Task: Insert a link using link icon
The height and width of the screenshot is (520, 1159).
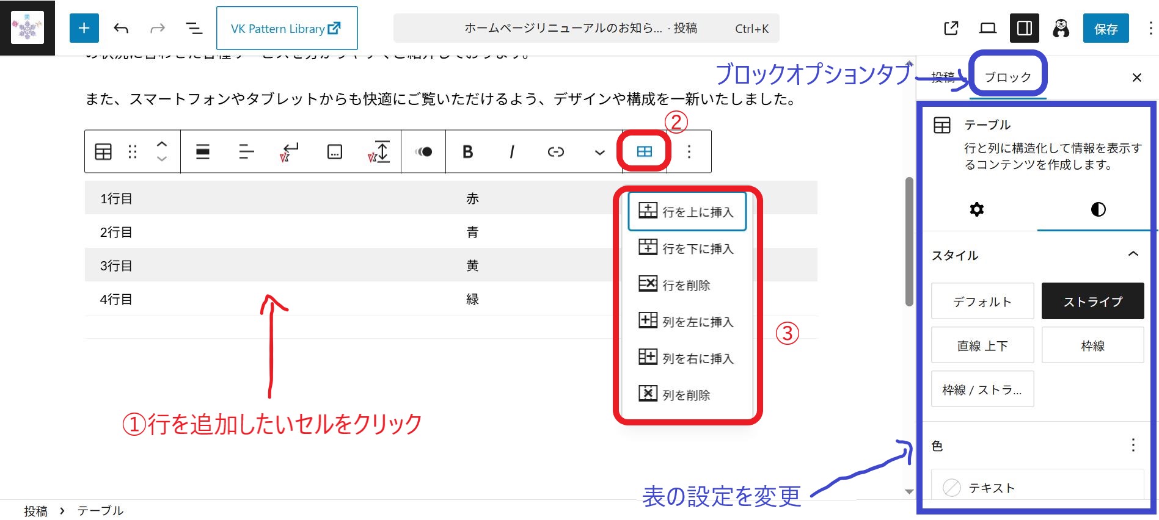Action: [x=555, y=152]
